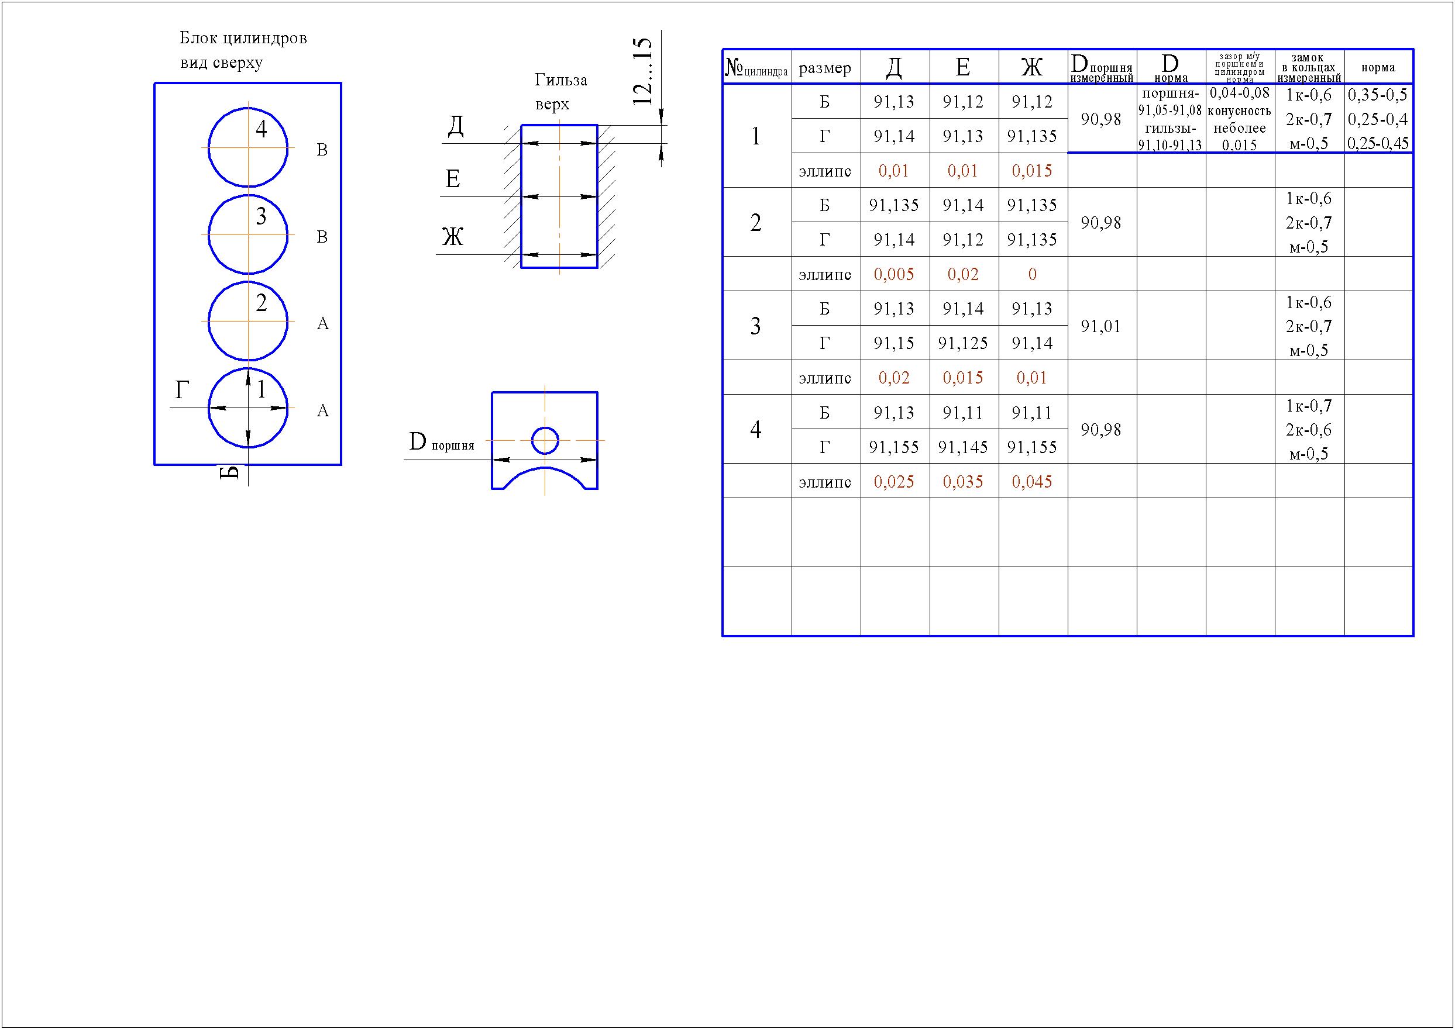Click the 91,145 table cell
Screen dimensions: 1455x1029
pos(962,447)
